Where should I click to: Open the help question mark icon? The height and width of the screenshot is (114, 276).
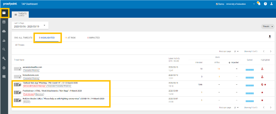[x=265, y=4]
